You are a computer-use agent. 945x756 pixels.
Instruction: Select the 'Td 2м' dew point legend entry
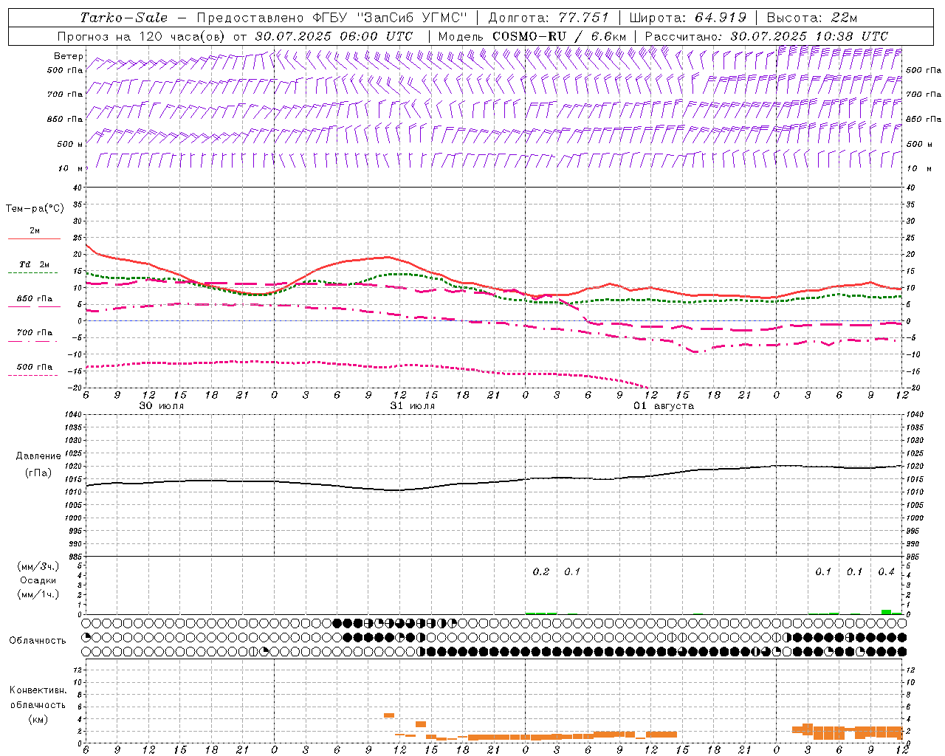pos(35,264)
